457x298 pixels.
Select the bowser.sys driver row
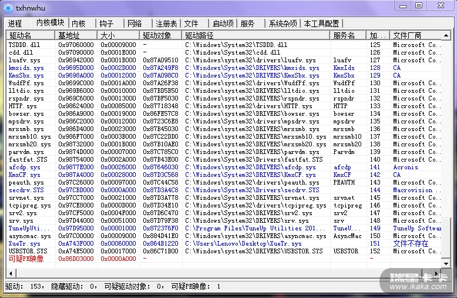click(x=224, y=113)
